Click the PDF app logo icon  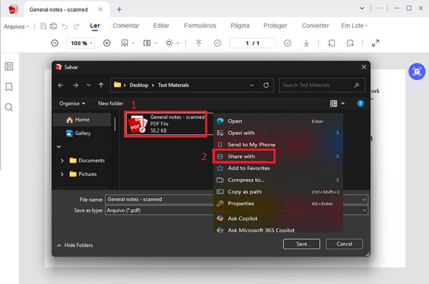[13, 9]
